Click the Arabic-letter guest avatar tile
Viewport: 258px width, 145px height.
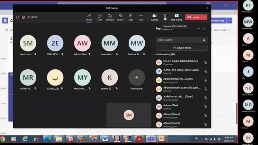pos(55,77)
